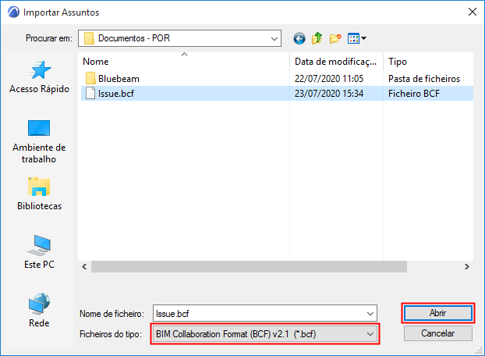Open Acesso Rápido in the sidebar
Screen dimensions: 485x356
(x=39, y=77)
